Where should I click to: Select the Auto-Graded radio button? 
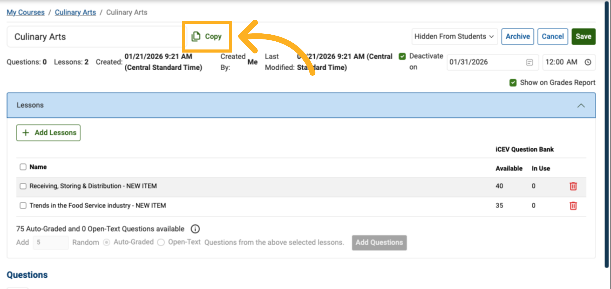(x=107, y=243)
